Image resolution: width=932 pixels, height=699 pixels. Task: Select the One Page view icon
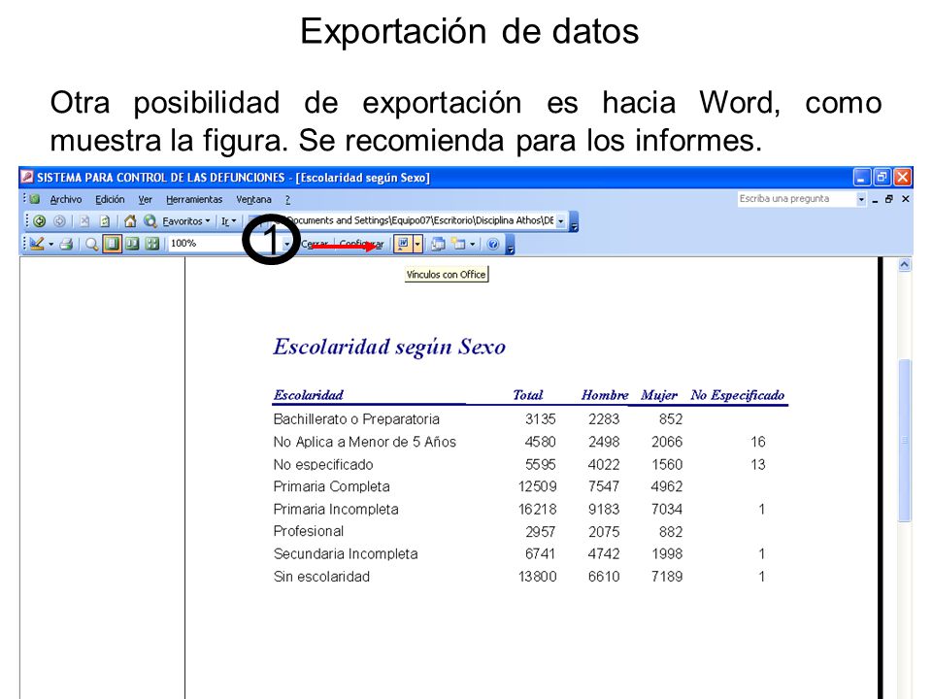pos(112,244)
